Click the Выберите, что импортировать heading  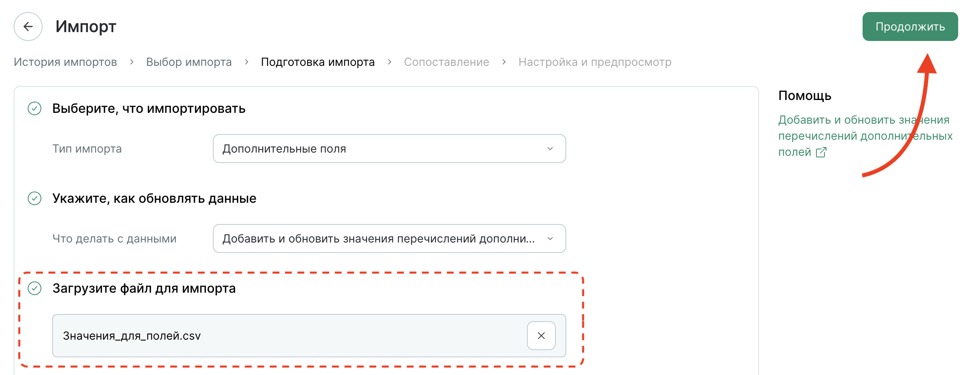pos(149,108)
